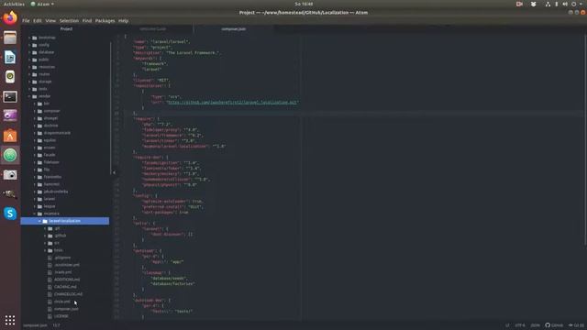The height and width of the screenshot is (330, 587).
Task: Switch to the Welcome Guide tab
Action: [153, 28]
